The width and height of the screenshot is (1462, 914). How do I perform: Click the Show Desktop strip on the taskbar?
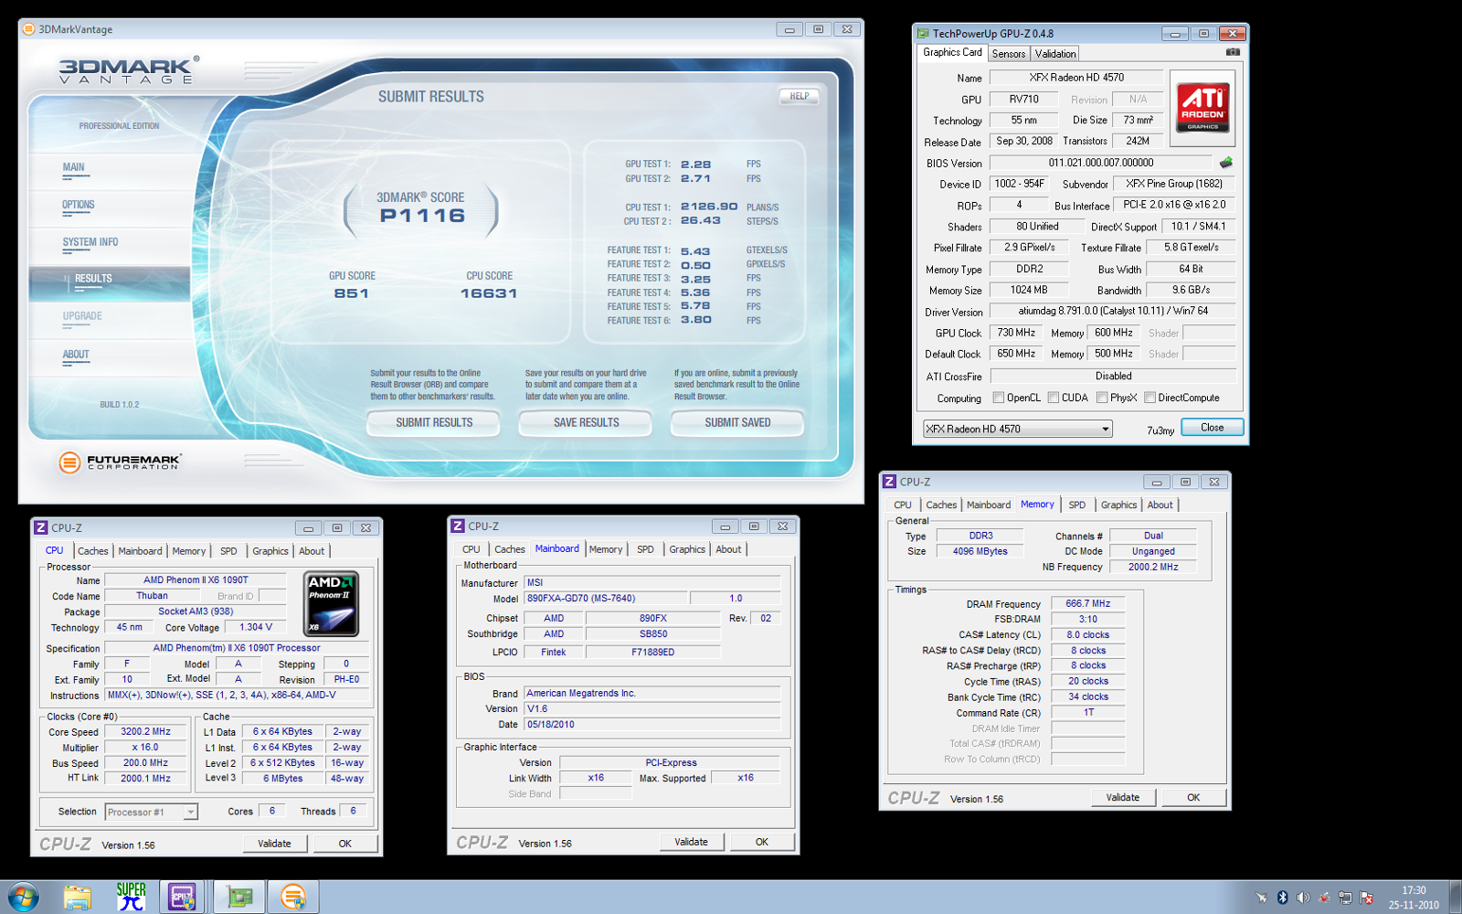click(x=1456, y=897)
